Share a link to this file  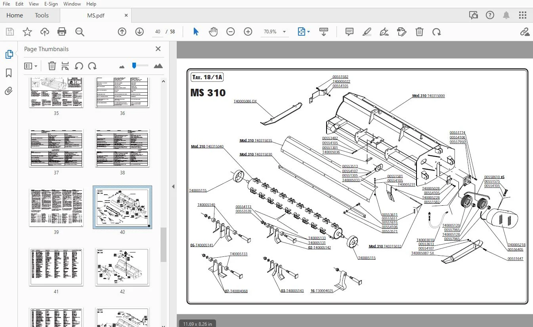[x=525, y=32]
